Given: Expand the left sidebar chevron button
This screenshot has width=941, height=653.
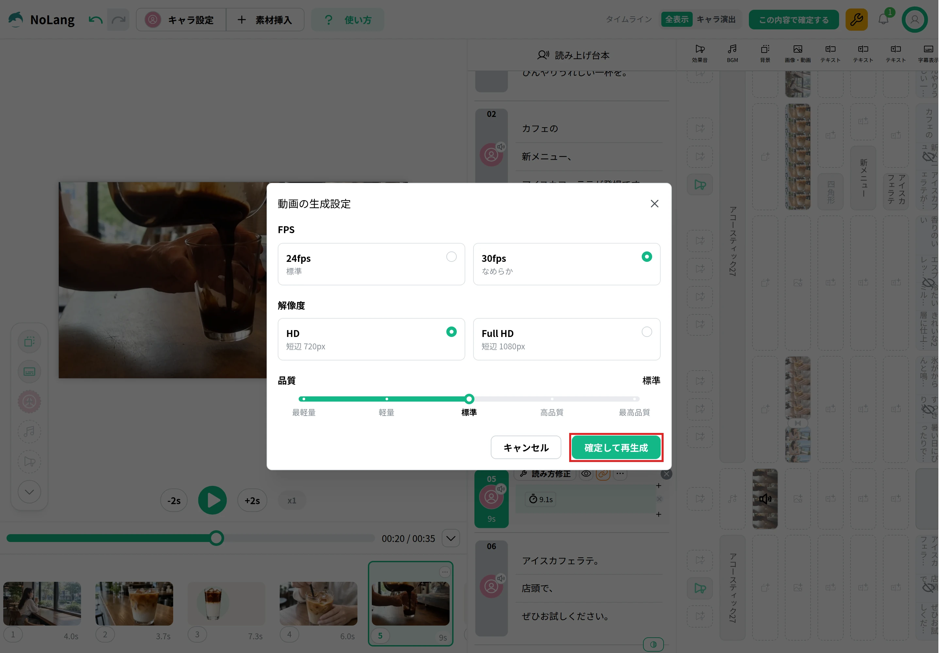Looking at the screenshot, I should [x=29, y=492].
